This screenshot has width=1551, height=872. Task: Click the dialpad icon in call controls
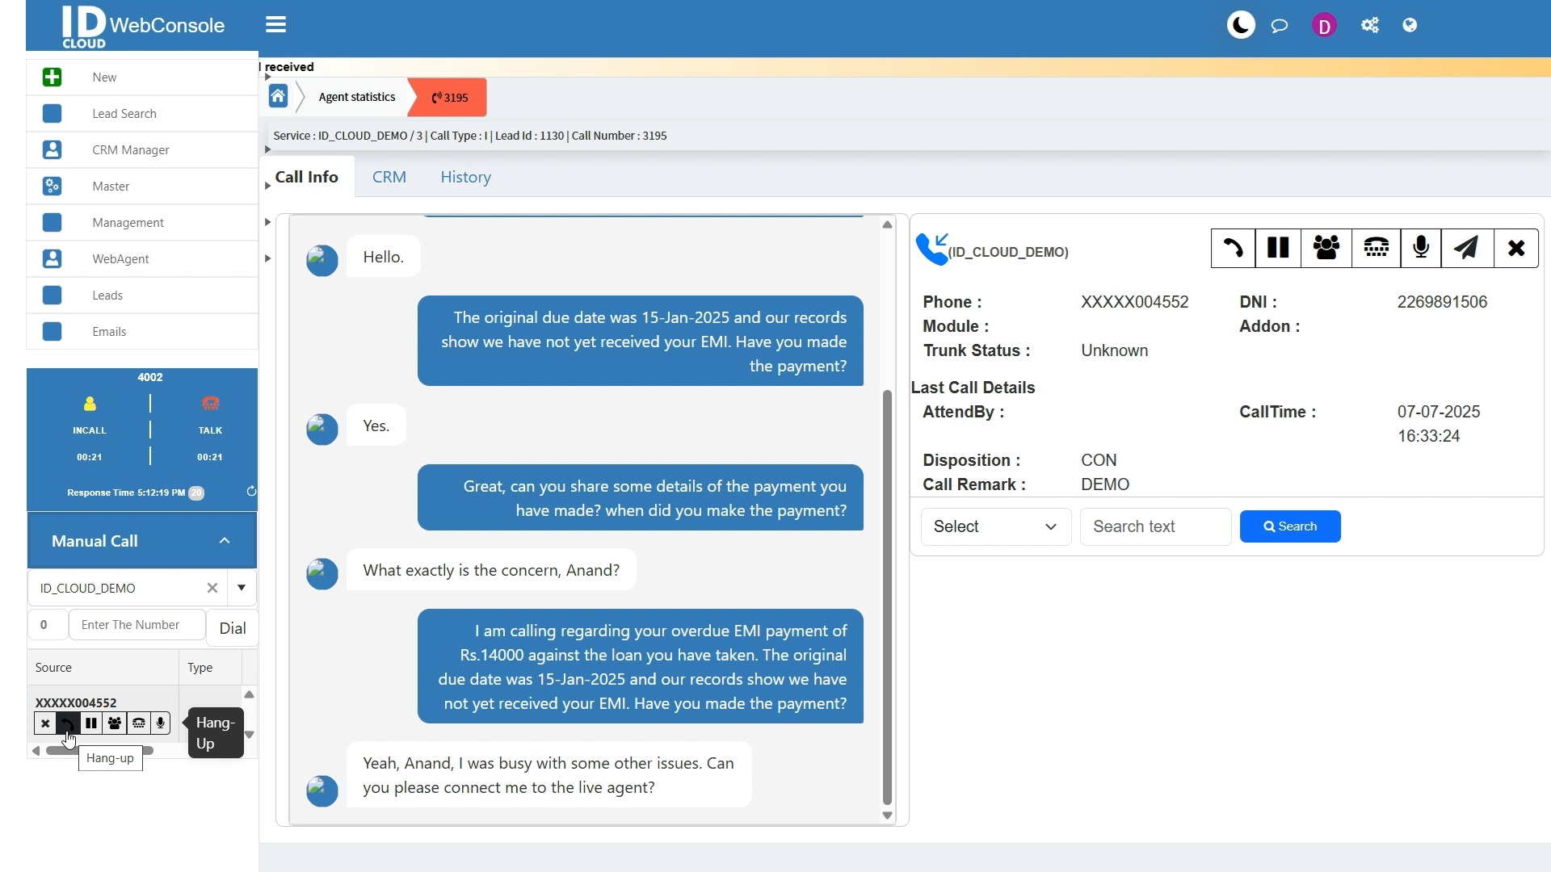(1376, 248)
